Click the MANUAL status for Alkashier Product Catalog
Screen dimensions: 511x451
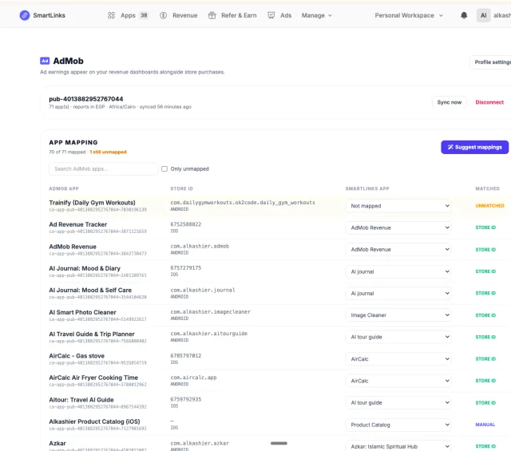click(485, 425)
